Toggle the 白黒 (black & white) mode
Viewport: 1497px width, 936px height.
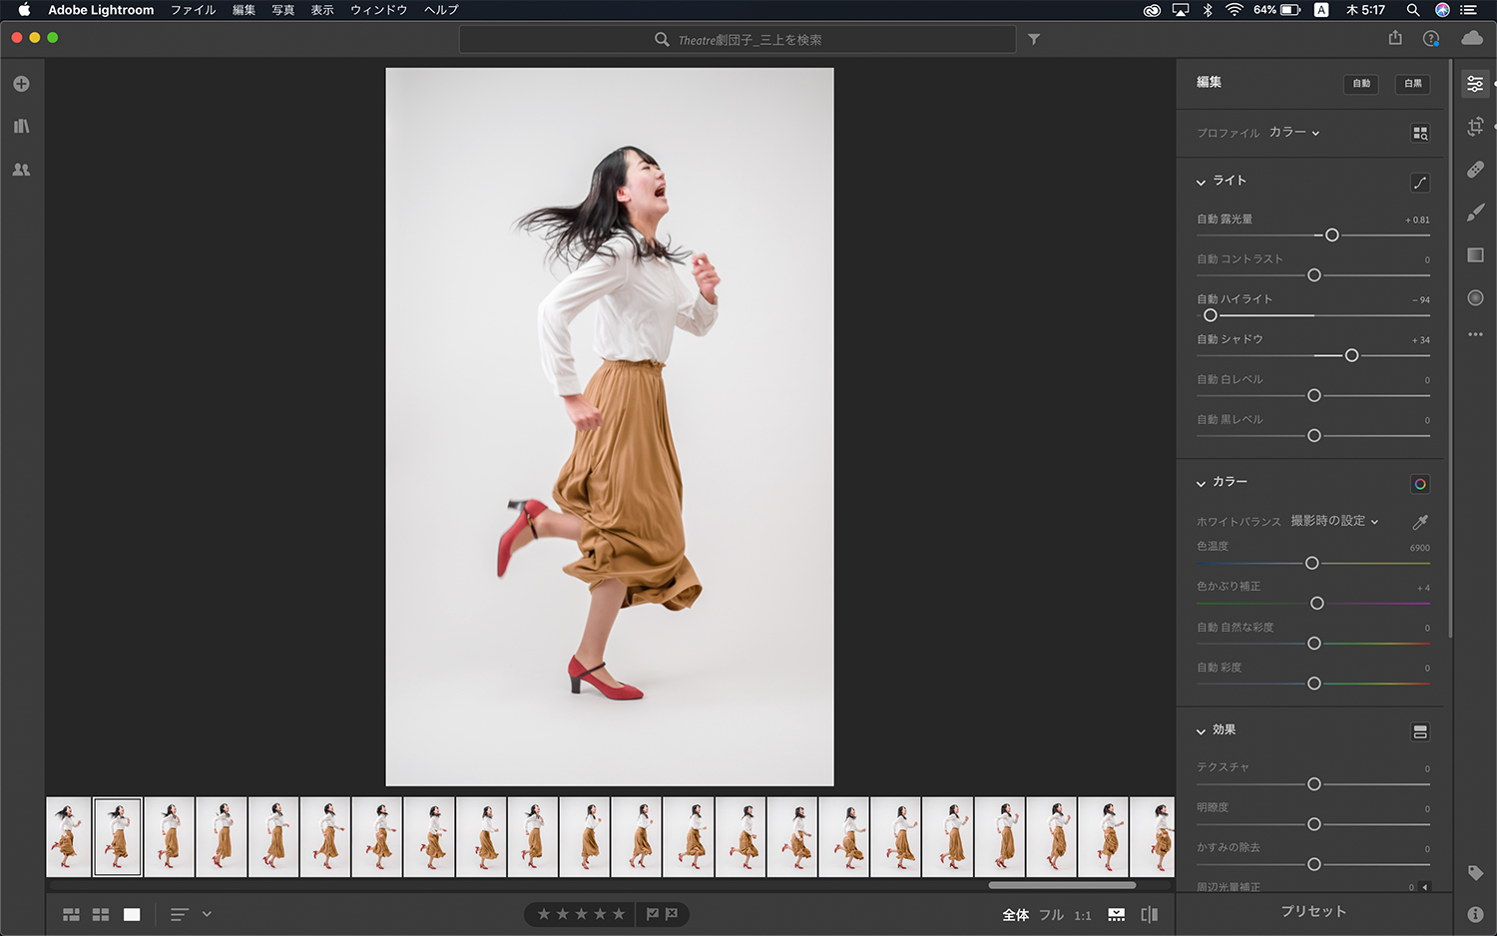point(1412,84)
